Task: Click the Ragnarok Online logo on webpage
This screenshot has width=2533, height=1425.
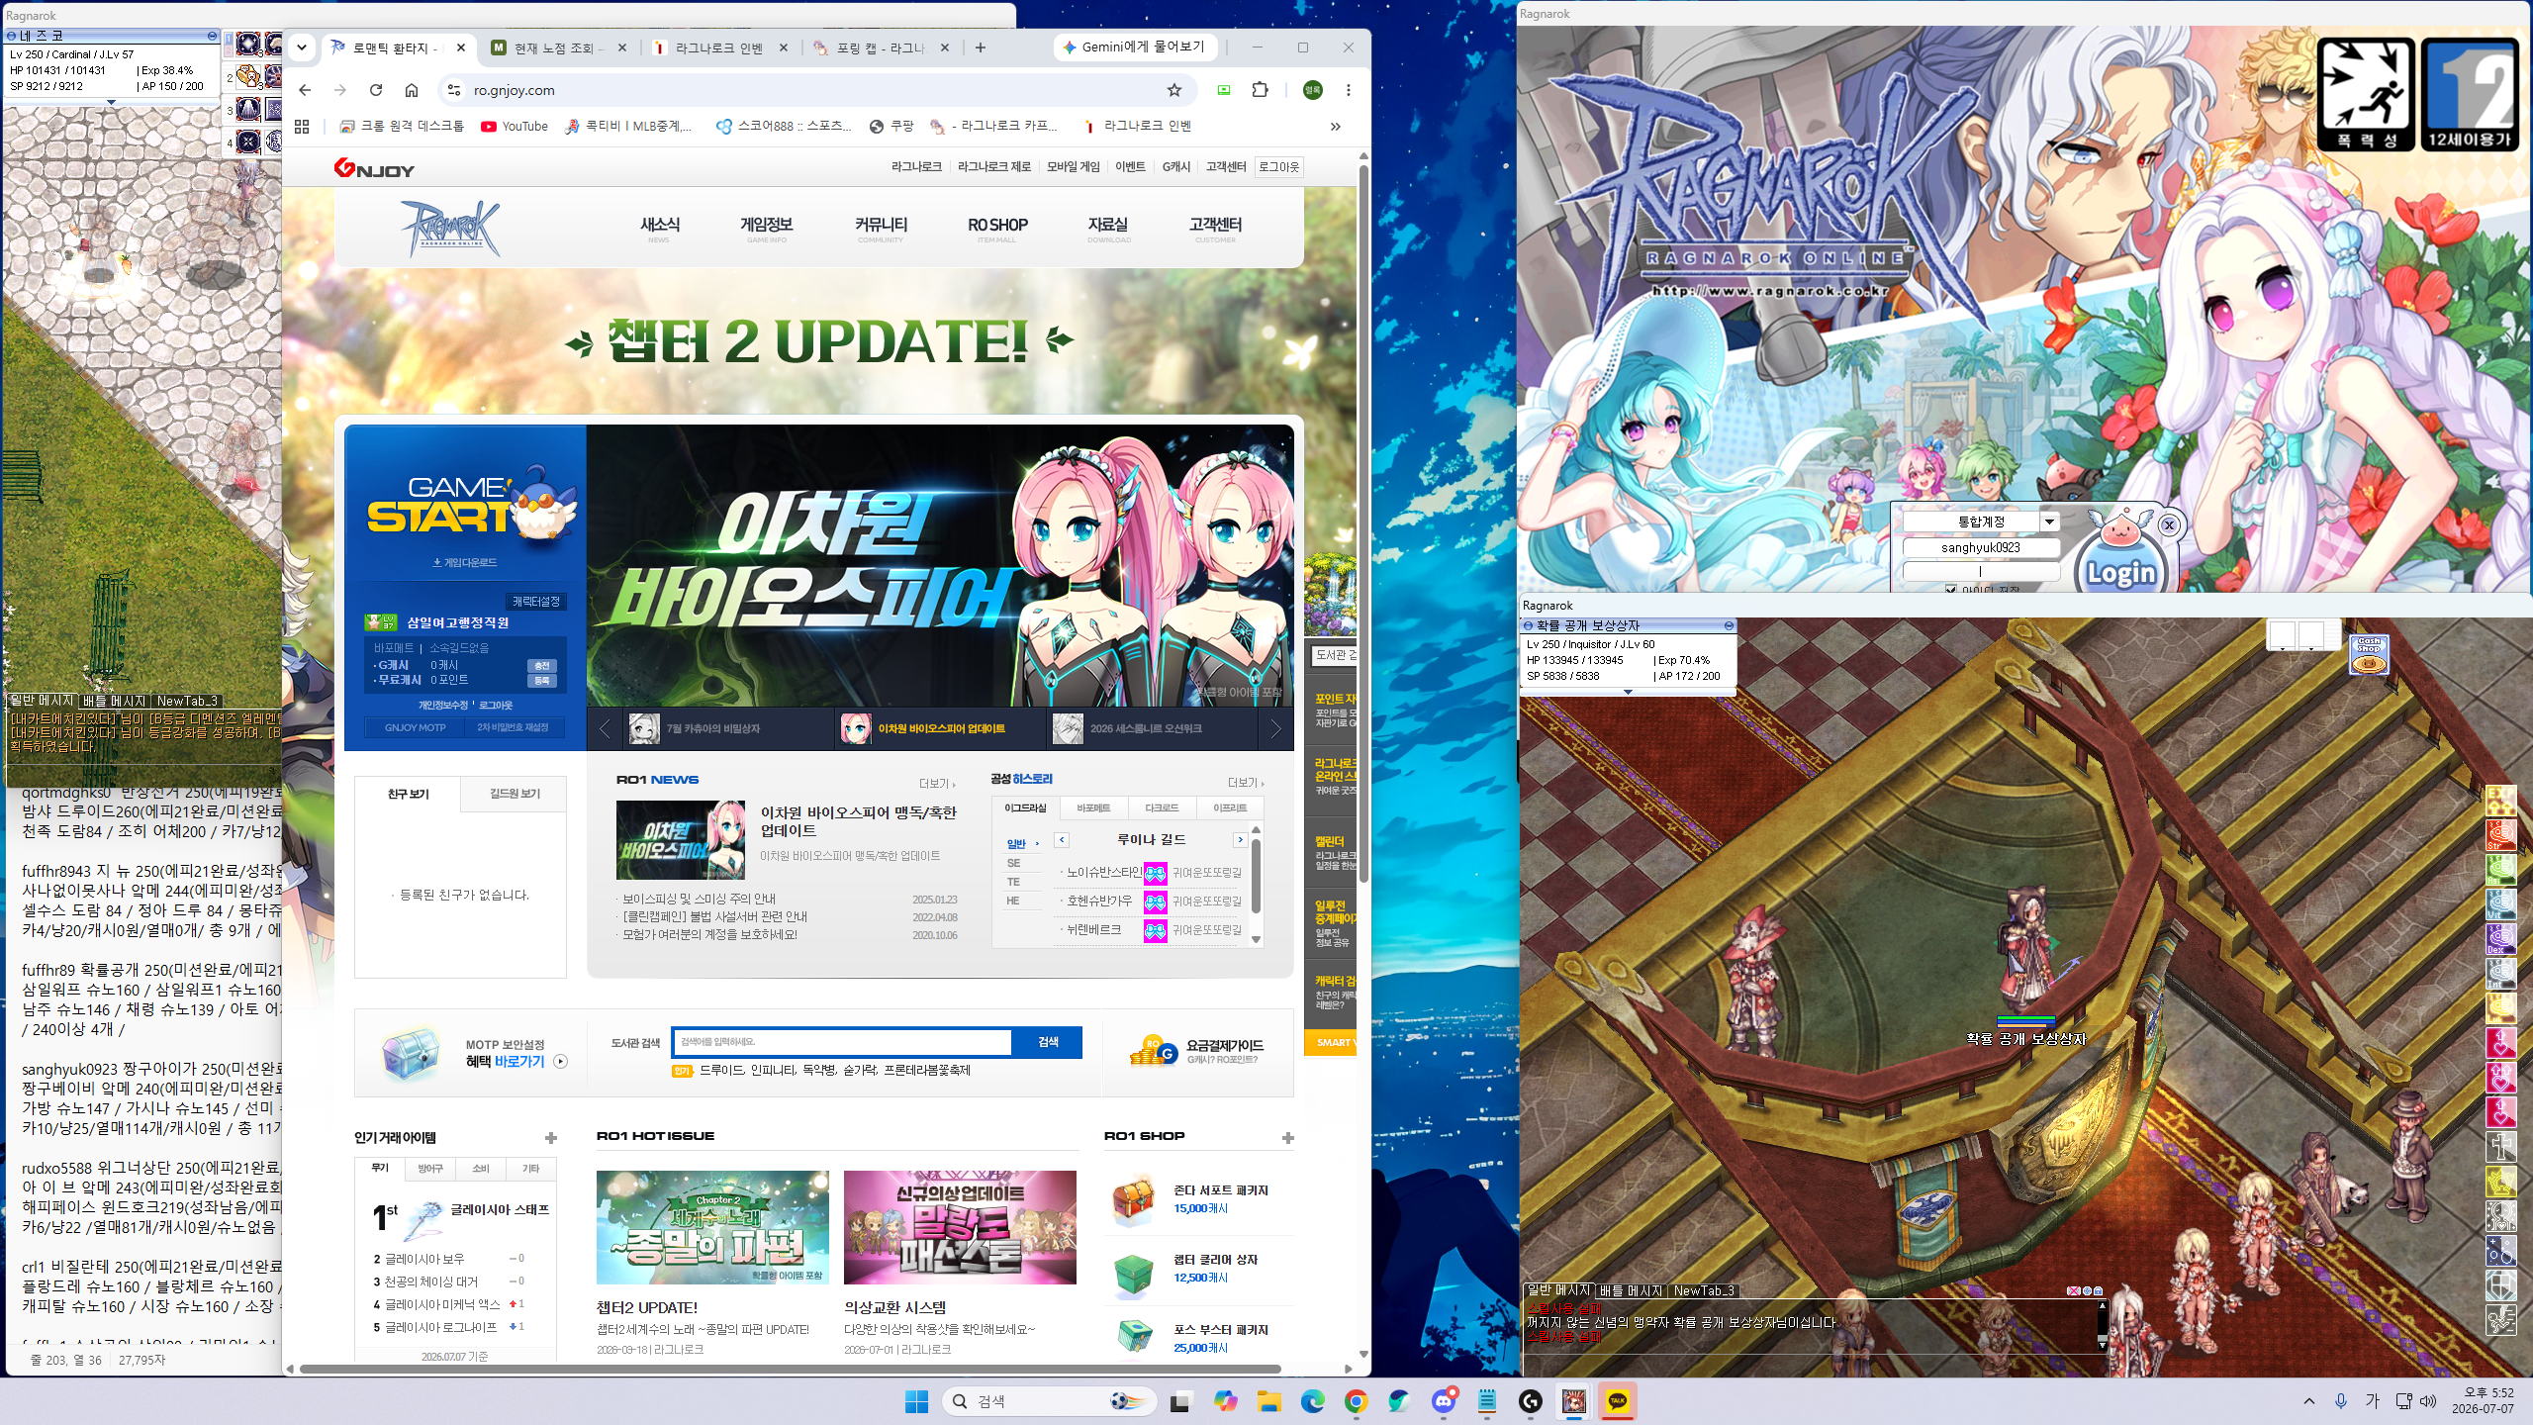Action: pyautogui.click(x=451, y=228)
